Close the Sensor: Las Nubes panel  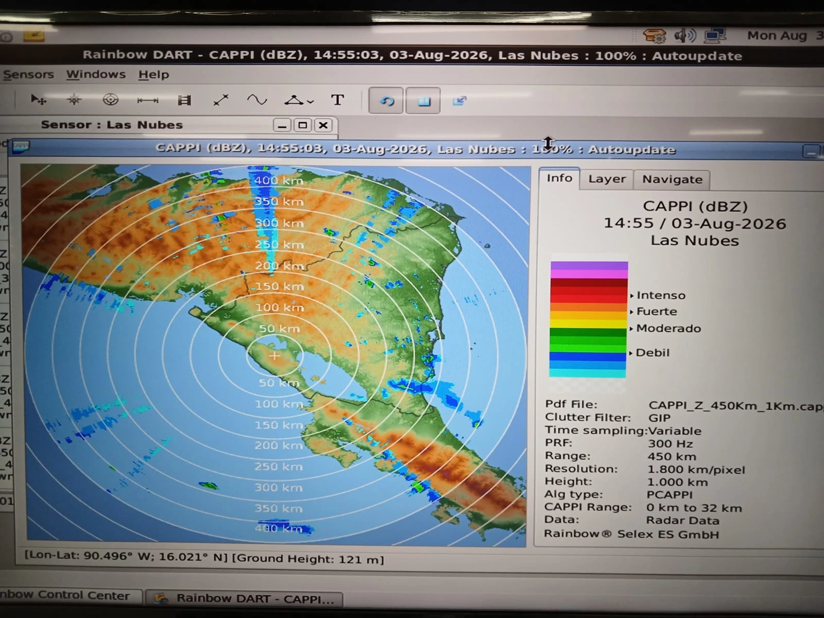point(323,125)
